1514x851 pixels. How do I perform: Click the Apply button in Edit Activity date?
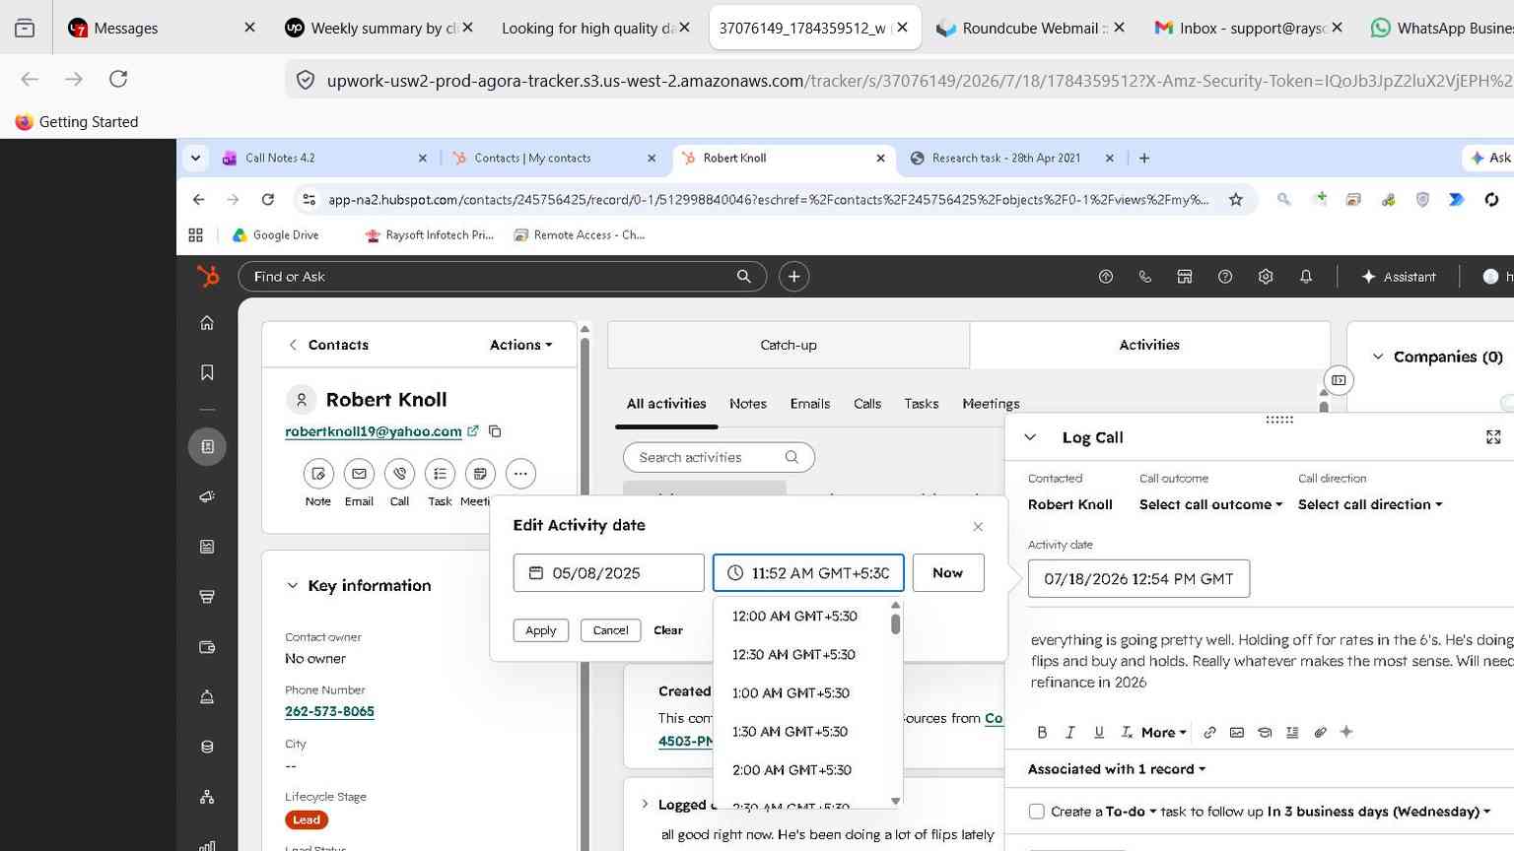pos(540,630)
